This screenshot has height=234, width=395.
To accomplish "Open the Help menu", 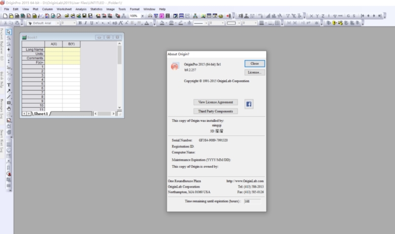I will 162,9.
